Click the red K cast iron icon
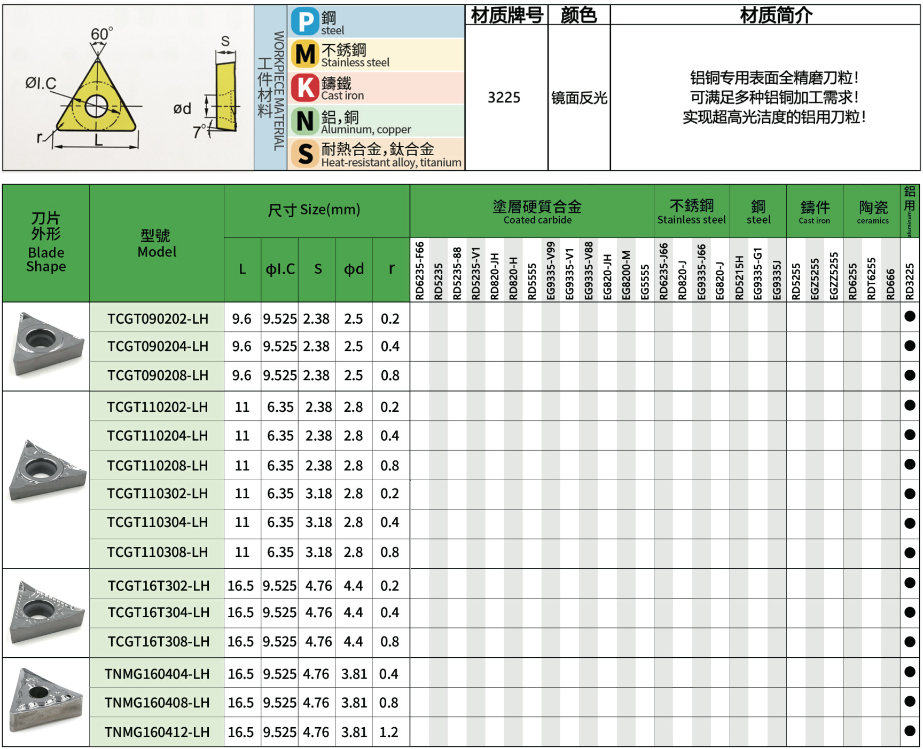The height and width of the screenshot is (749, 923). click(305, 88)
